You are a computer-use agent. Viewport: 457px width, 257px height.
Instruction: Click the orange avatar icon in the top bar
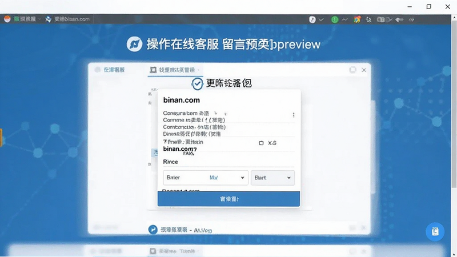tap(7, 19)
